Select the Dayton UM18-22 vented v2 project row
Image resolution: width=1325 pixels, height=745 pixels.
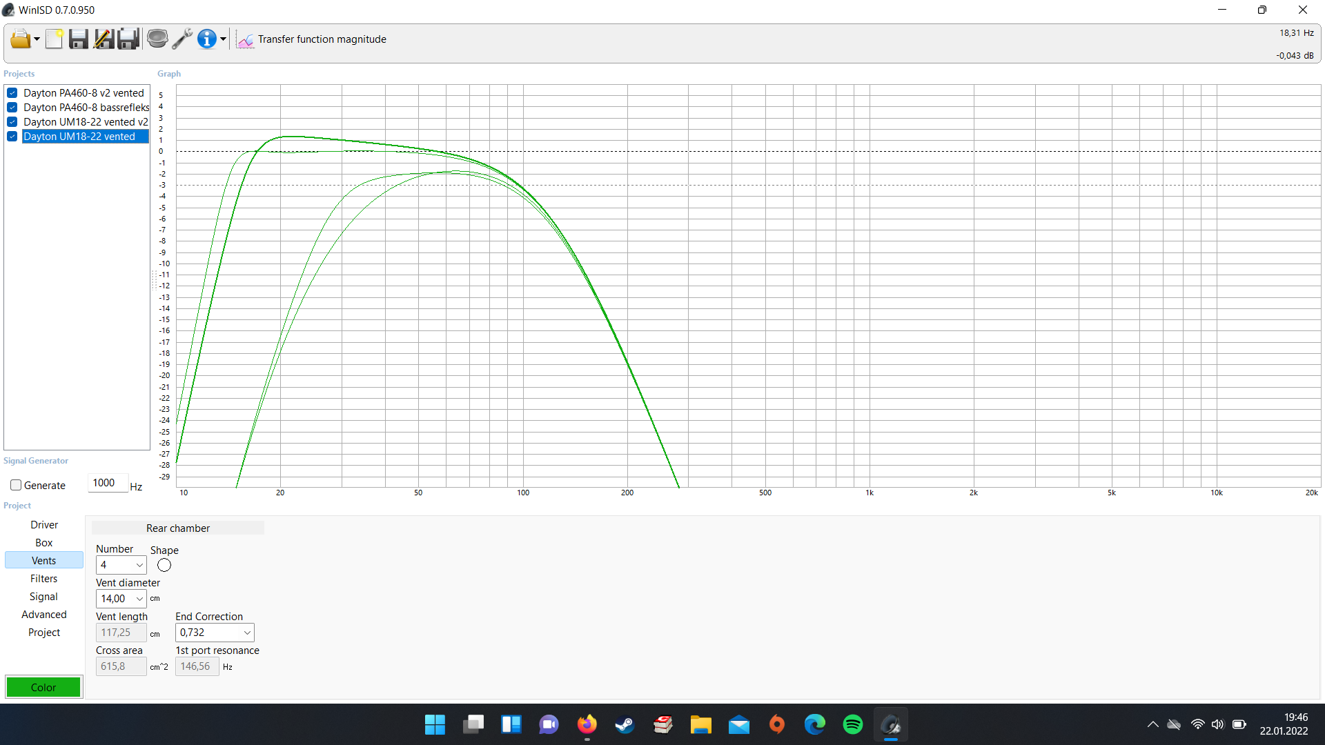click(x=86, y=122)
